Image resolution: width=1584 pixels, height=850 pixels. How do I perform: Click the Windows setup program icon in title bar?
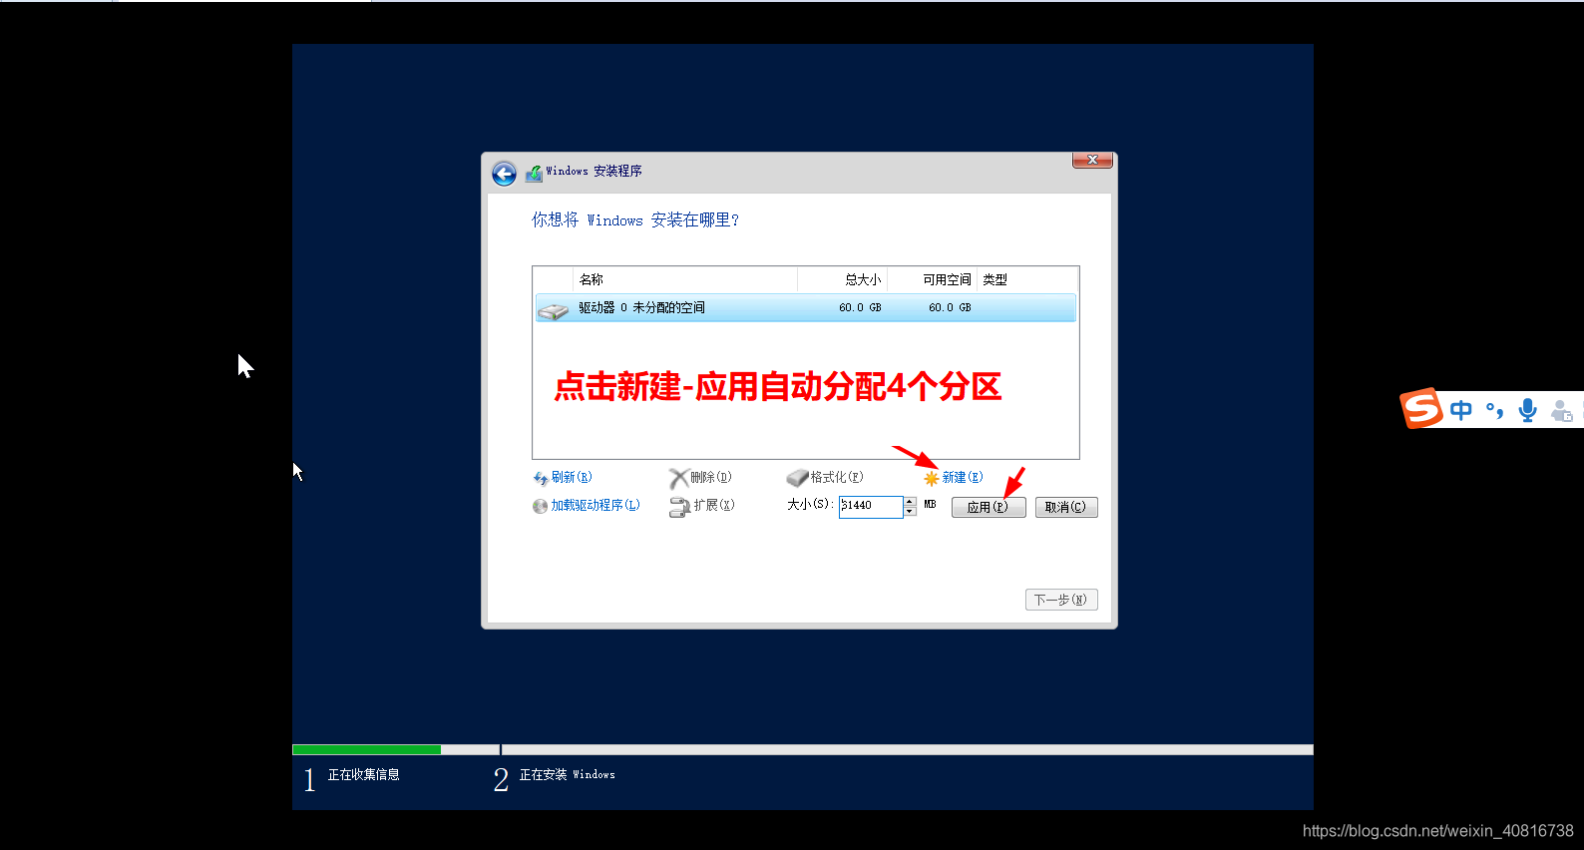click(x=534, y=173)
